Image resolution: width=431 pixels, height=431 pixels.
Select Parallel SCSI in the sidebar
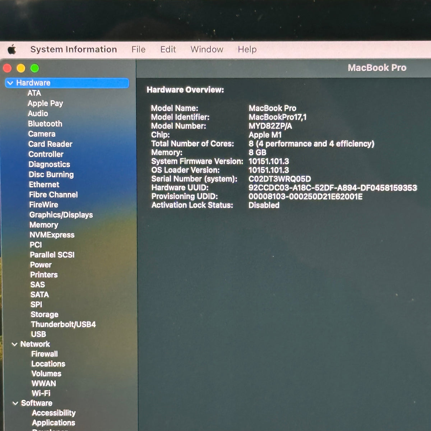(x=52, y=255)
